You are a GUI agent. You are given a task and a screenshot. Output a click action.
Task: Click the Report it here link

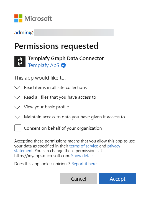pos(84,164)
